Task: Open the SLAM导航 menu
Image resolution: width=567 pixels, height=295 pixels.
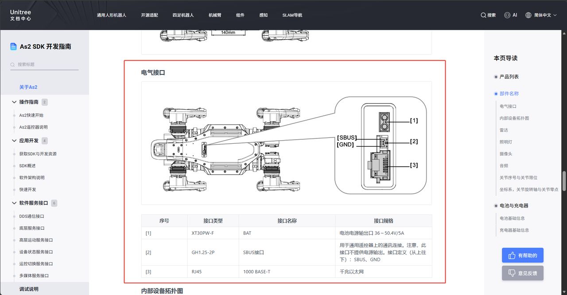Action: click(x=292, y=15)
